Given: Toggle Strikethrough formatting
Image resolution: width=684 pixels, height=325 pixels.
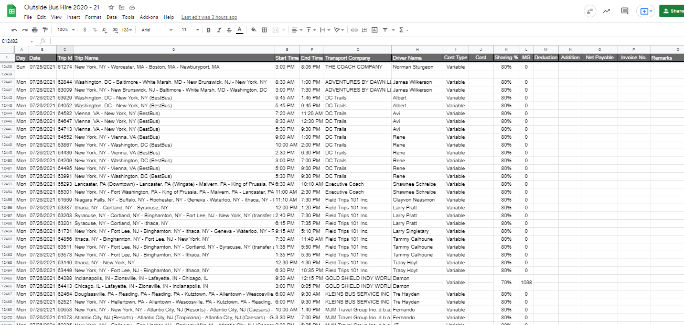Looking at the screenshot, I should tap(229, 30).
